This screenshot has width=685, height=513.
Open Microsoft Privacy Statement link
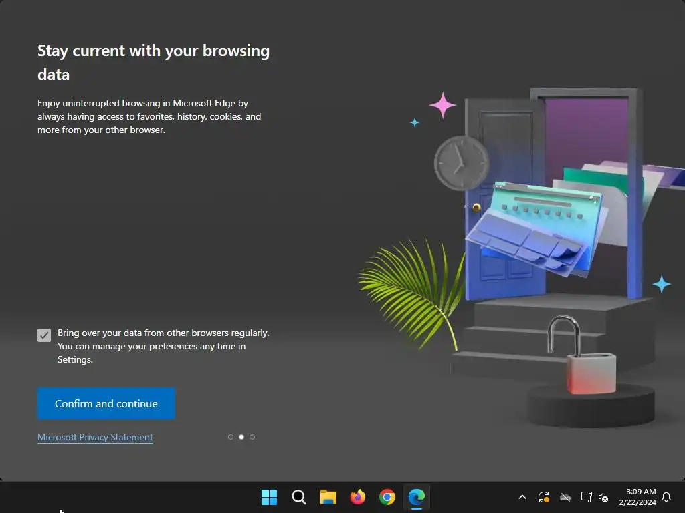click(95, 437)
